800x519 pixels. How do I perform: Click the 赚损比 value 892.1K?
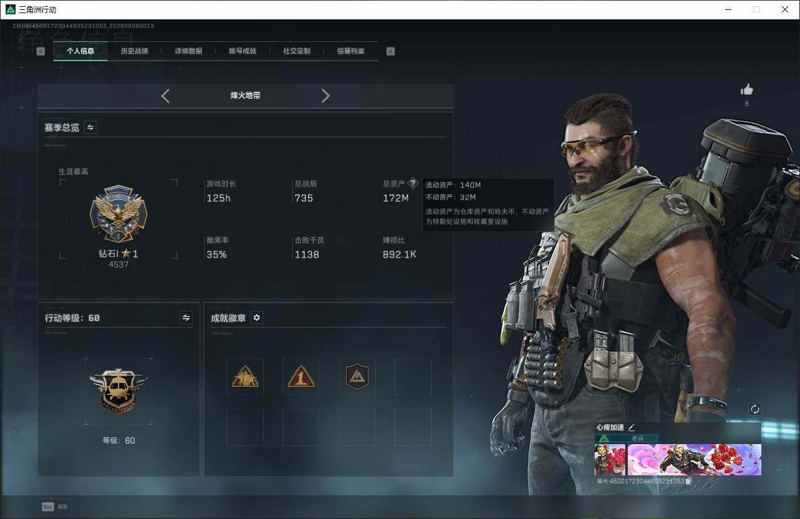click(399, 255)
